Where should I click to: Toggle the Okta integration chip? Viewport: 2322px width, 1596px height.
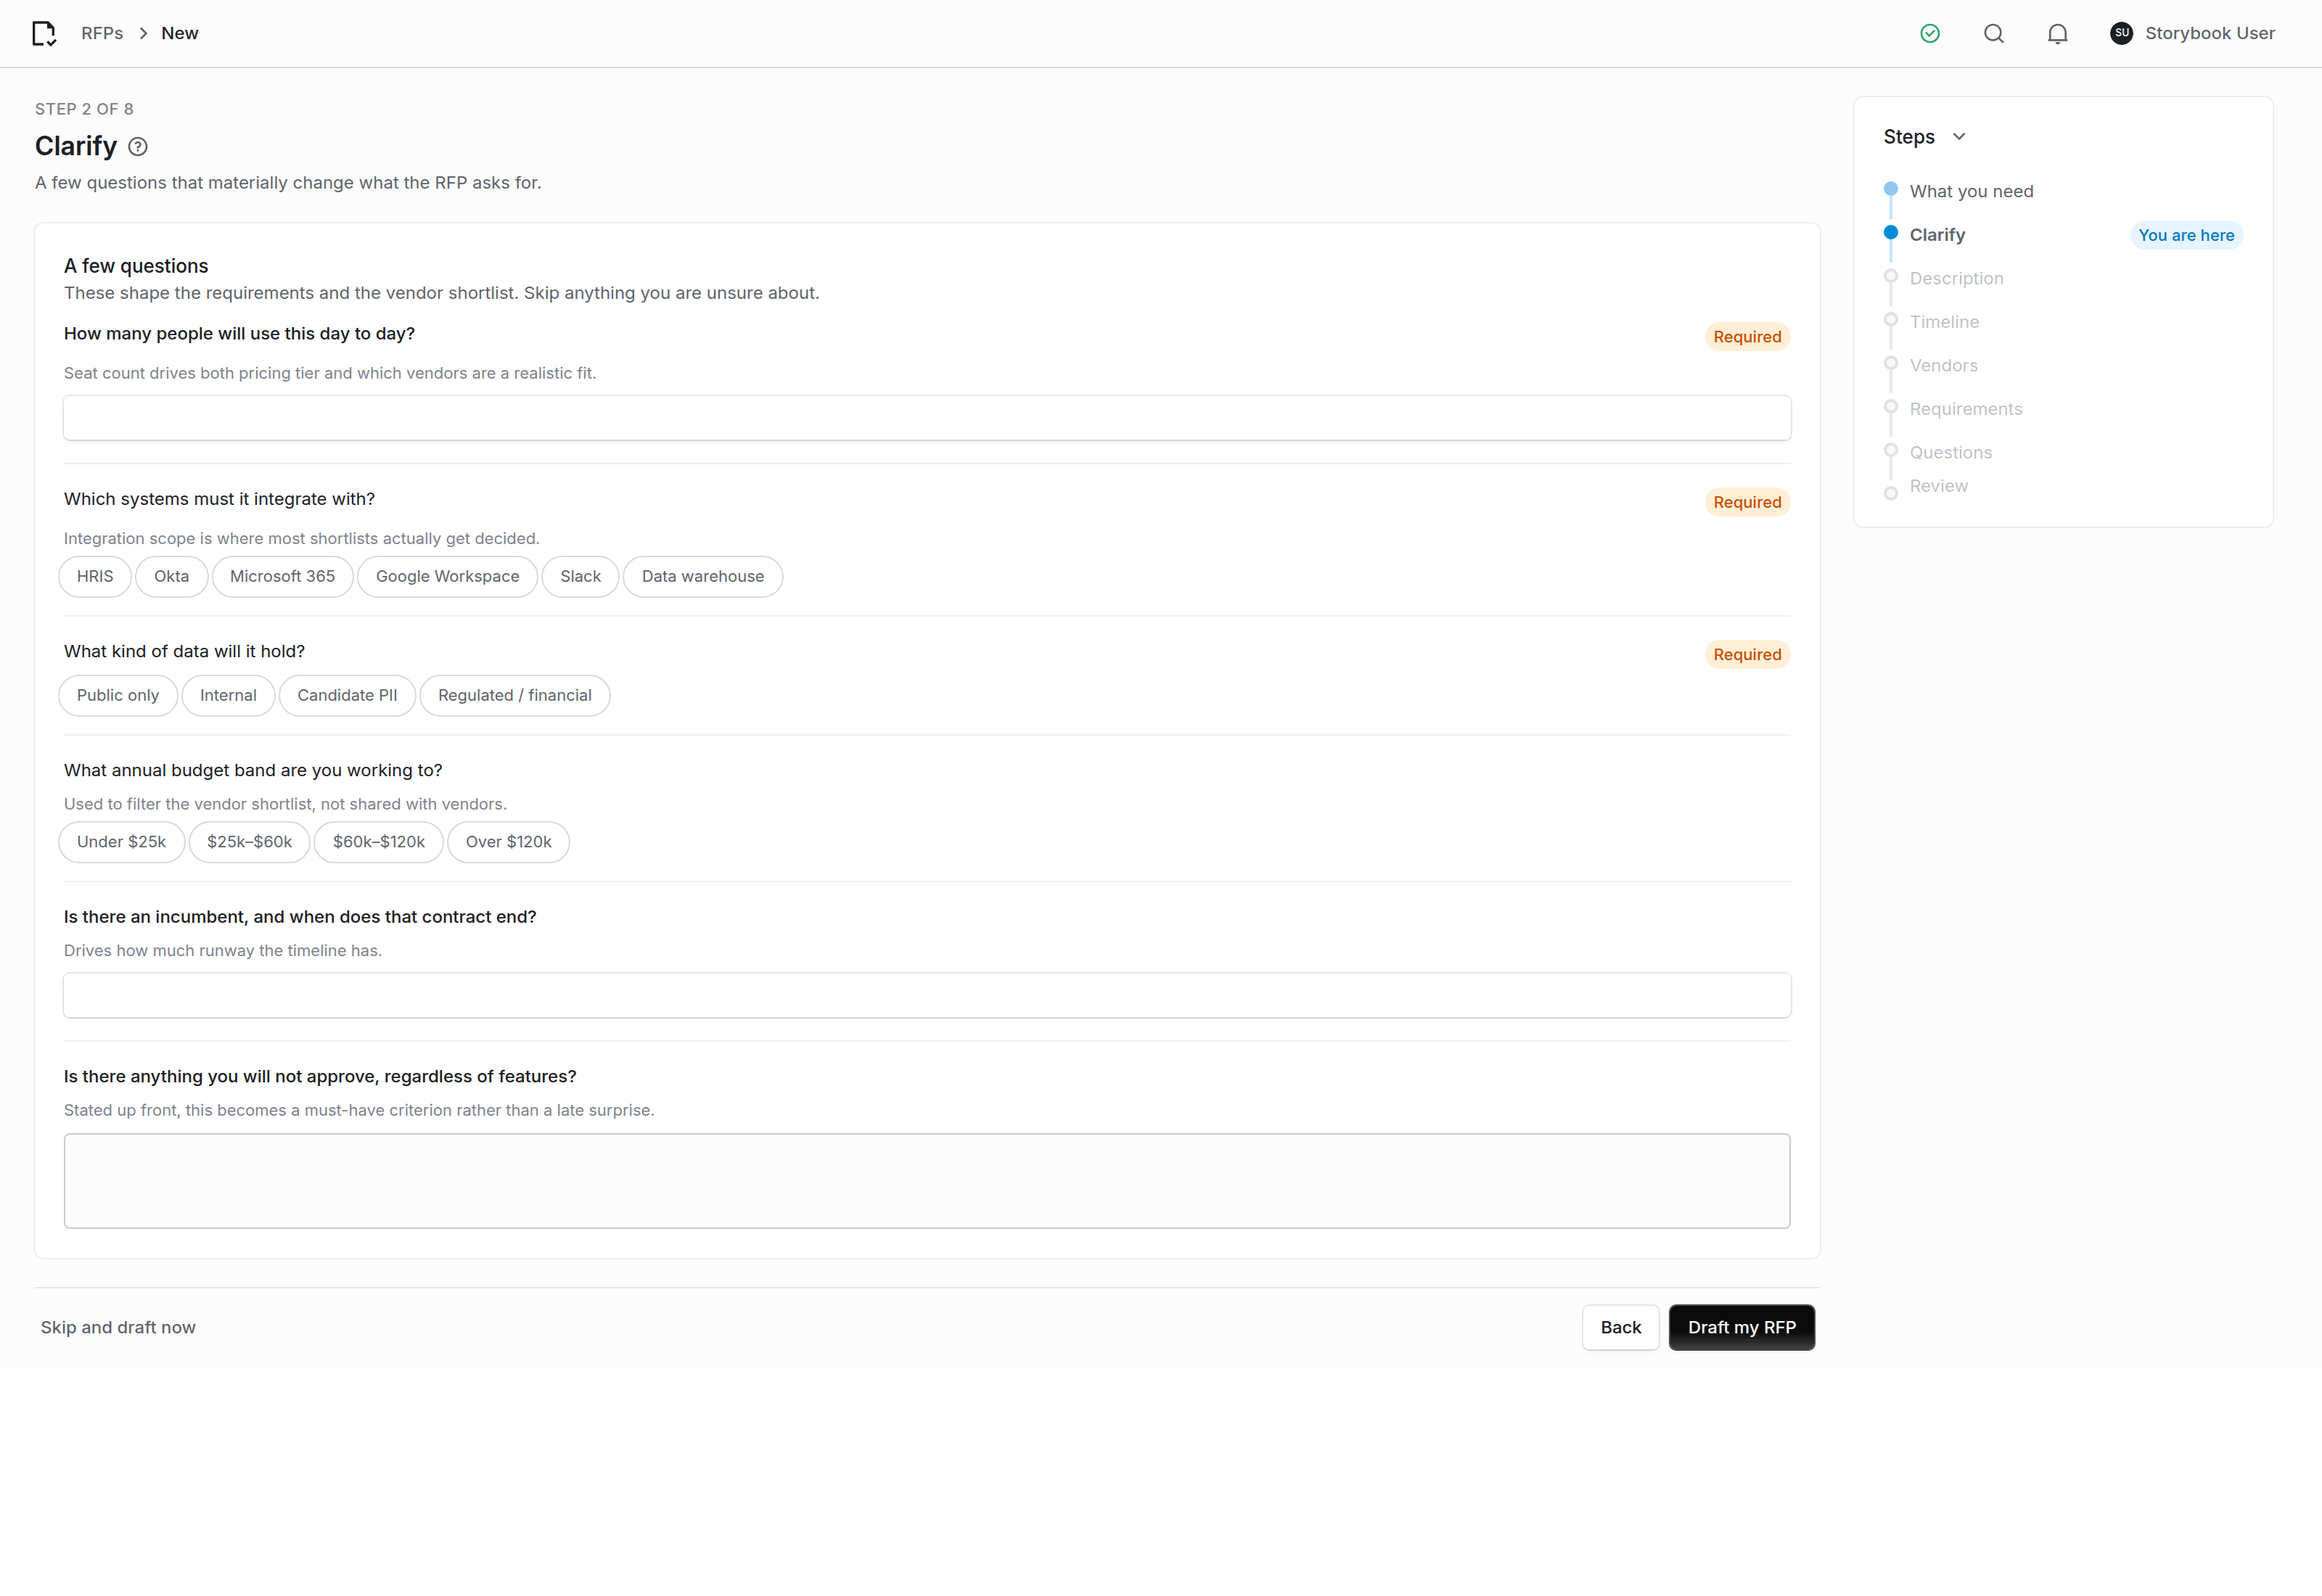pos(171,576)
